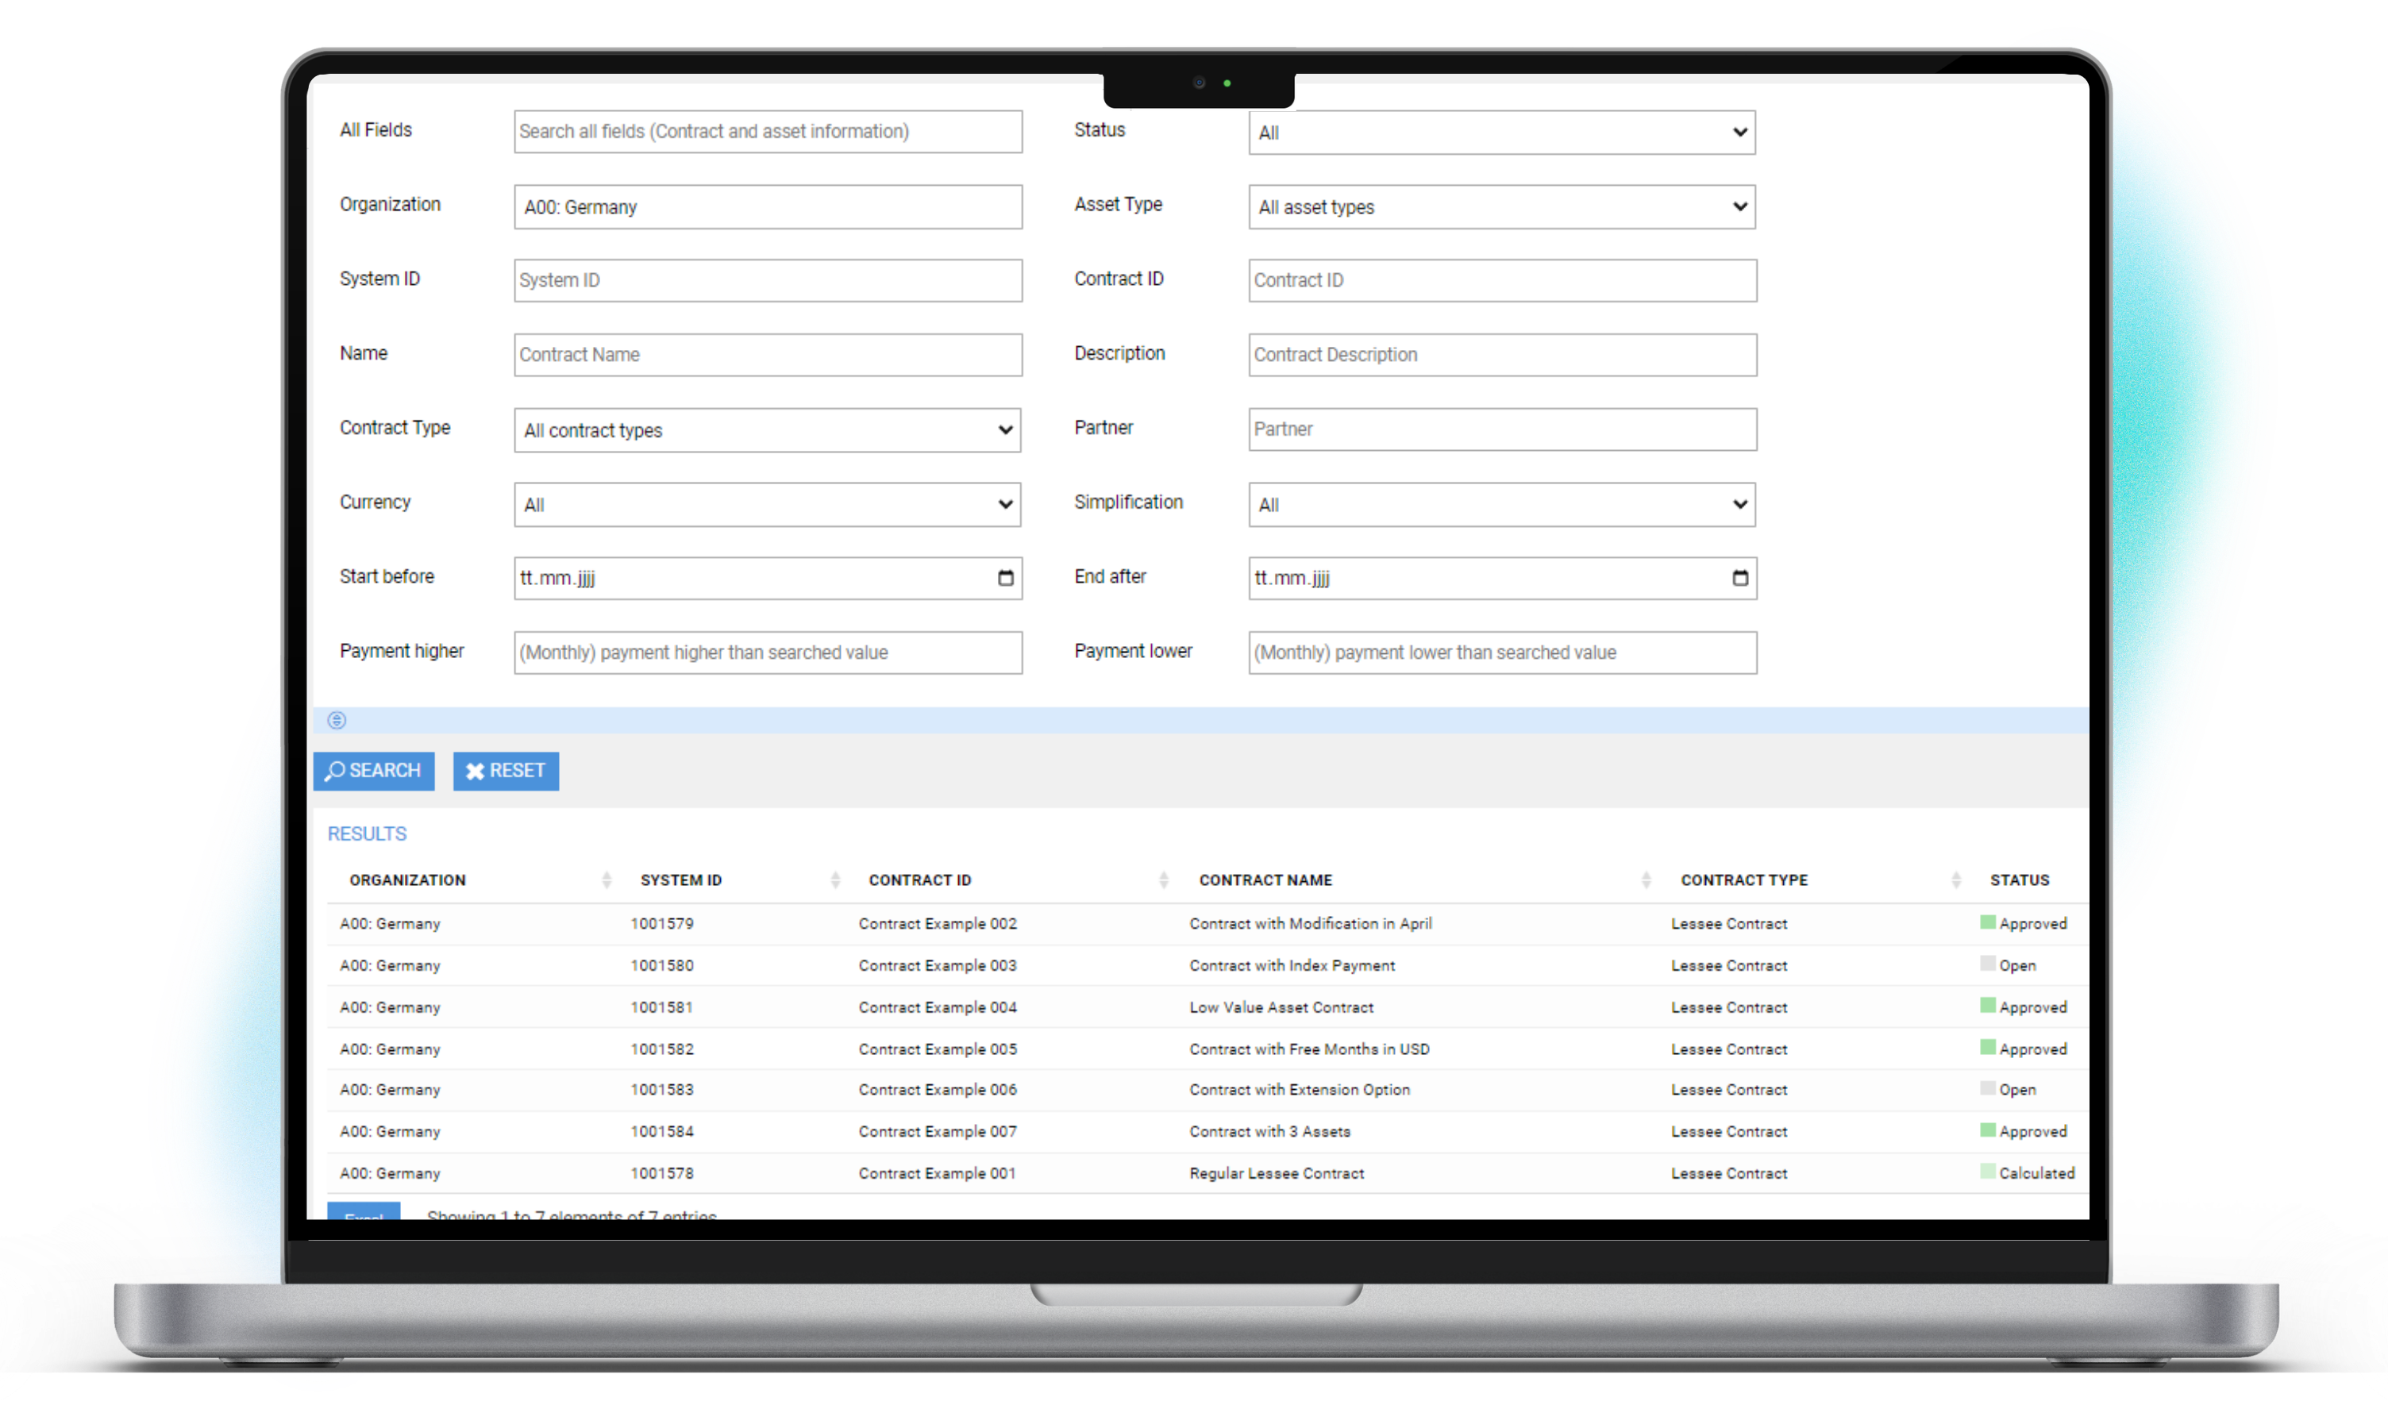2388x1428 pixels.
Task: Click the Payment lower input field
Action: (x=1502, y=652)
